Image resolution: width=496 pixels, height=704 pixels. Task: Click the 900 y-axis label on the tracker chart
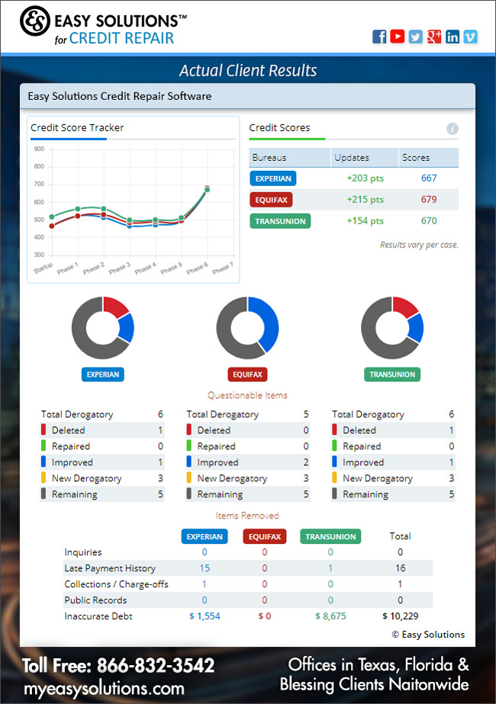pos(39,149)
